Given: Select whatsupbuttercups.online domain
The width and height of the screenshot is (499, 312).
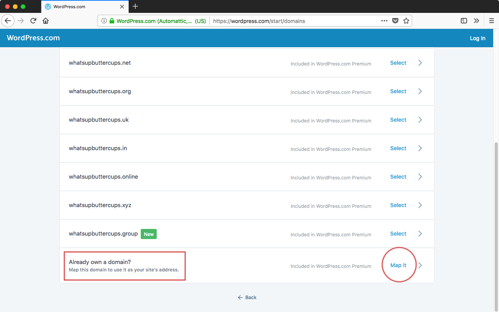Looking at the screenshot, I should pos(398,177).
